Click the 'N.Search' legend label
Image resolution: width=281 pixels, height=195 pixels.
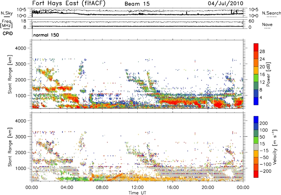point(272,13)
